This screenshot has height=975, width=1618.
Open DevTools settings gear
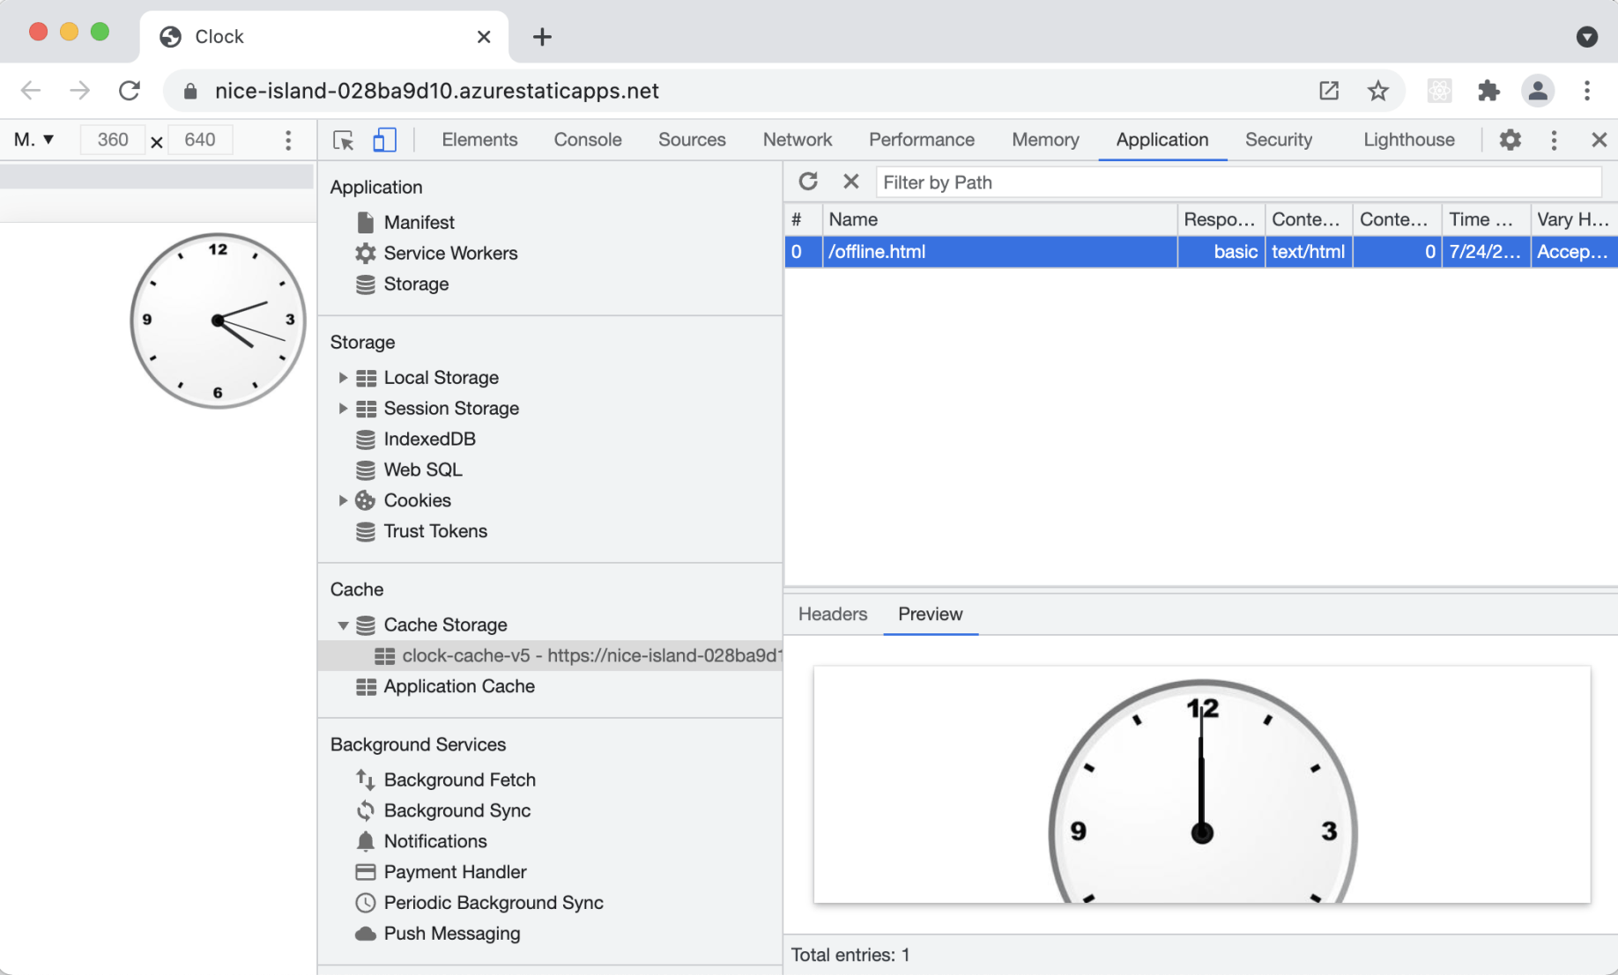(x=1510, y=140)
